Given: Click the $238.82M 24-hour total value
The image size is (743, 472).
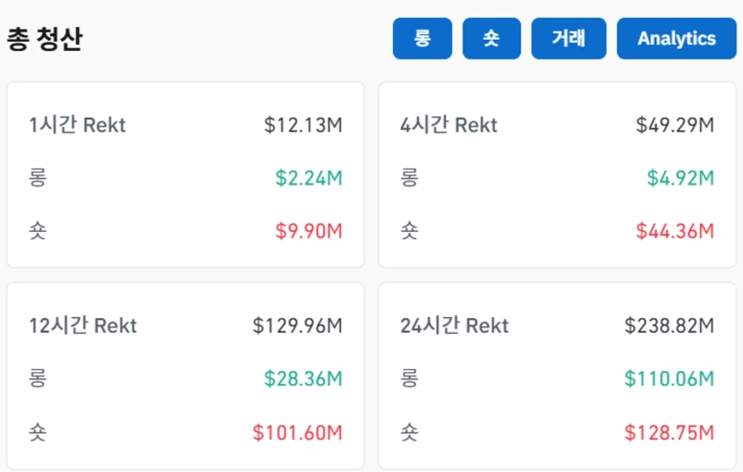Looking at the screenshot, I should tap(669, 325).
